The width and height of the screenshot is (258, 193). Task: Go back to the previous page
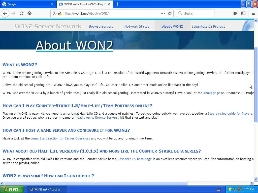click(x=5, y=14)
